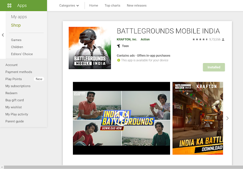Click the Teen rating label

pyautogui.click(x=125, y=46)
